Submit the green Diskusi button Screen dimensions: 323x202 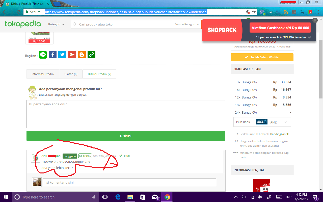pyautogui.click(x=126, y=136)
